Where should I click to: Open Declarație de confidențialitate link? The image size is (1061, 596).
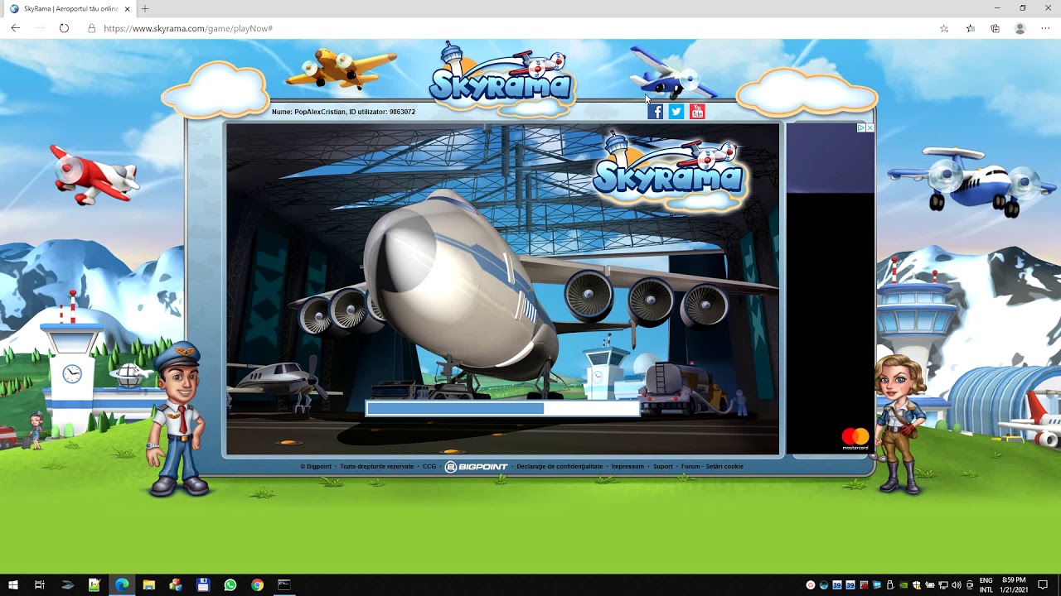560,467
